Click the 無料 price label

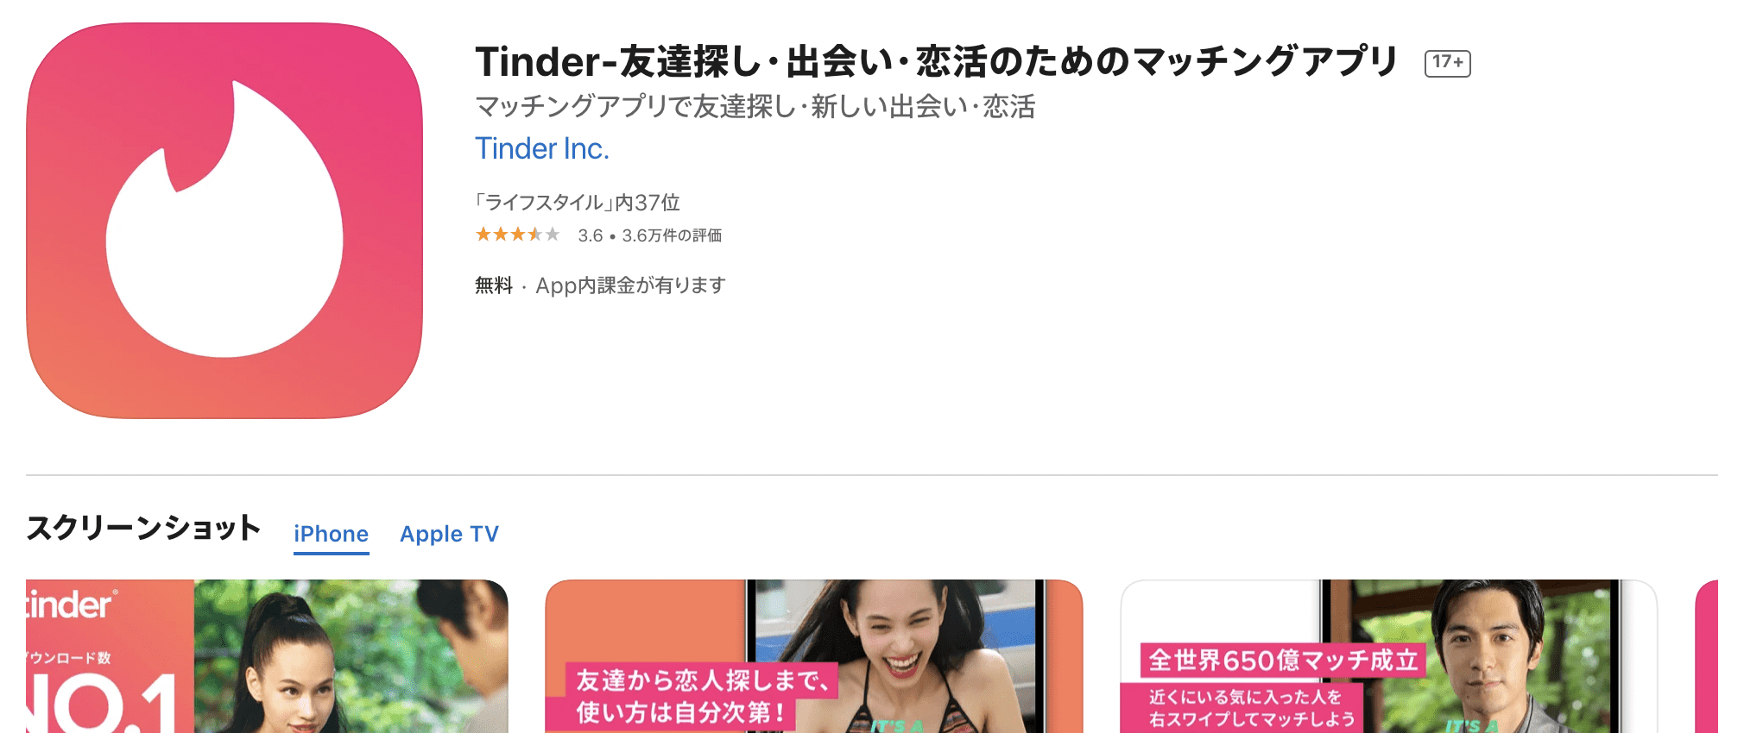tap(494, 285)
